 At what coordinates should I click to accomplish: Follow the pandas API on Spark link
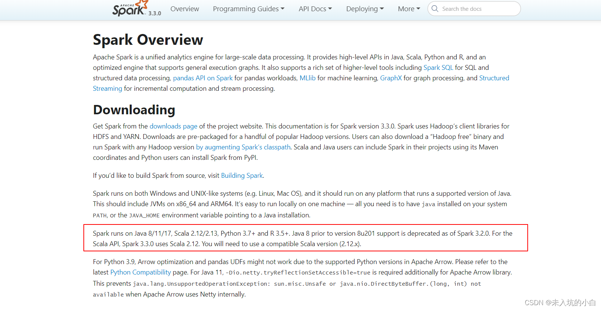[x=203, y=78]
